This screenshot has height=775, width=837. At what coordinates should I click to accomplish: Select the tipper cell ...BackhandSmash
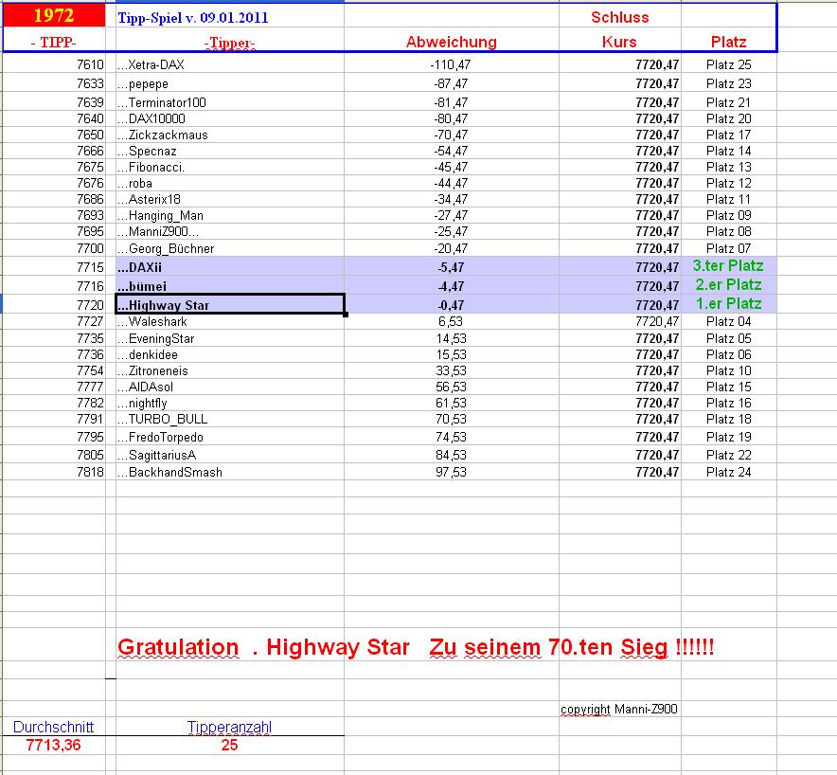click(x=230, y=472)
